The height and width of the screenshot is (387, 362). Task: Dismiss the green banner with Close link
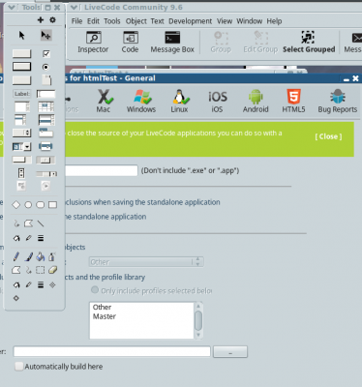click(328, 136)
